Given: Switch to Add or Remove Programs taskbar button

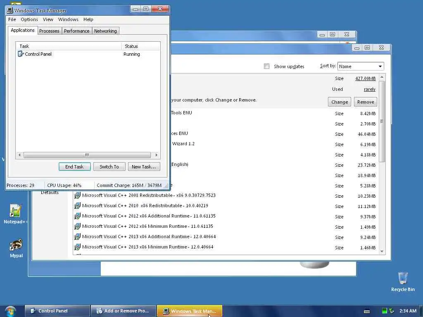Looking at the screenshot, I should (124, 311).
